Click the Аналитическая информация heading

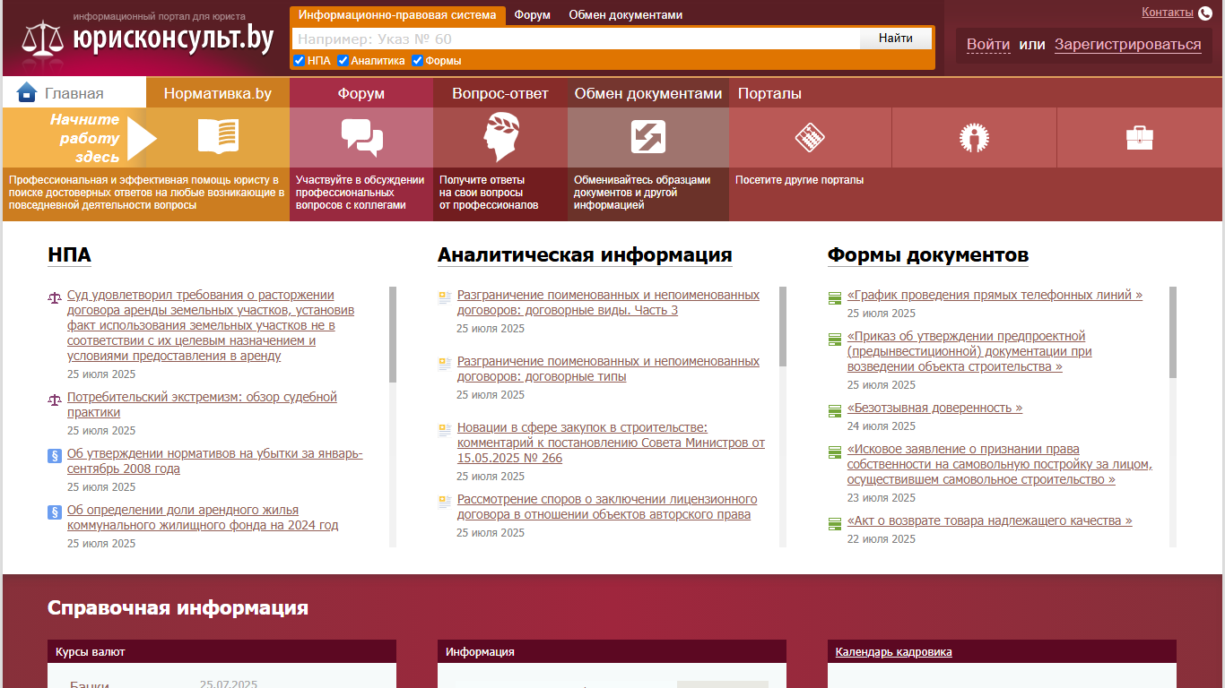(x=585, y=255)
